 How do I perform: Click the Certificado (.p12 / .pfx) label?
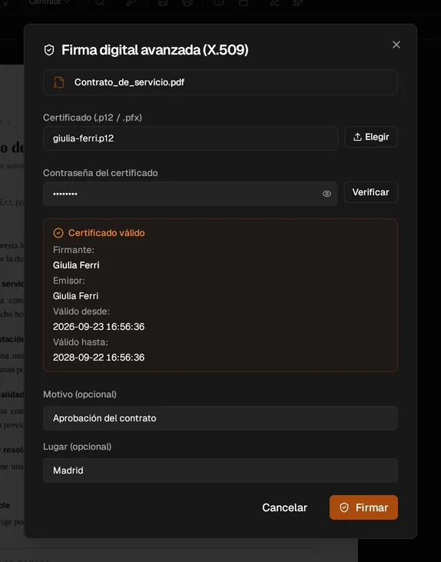(x=92, y=118)
